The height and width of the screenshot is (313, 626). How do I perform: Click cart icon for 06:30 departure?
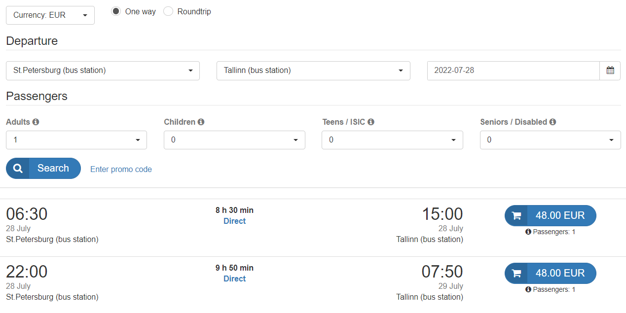516,216
